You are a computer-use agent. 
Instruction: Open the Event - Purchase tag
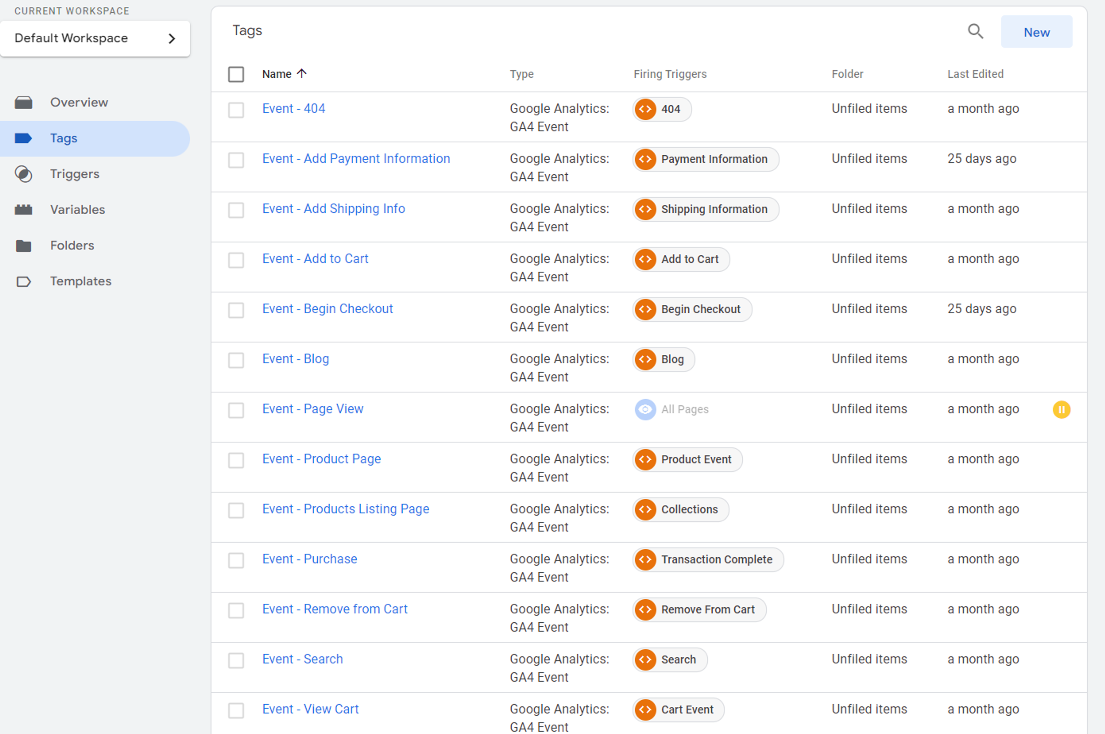pos(310,559)
